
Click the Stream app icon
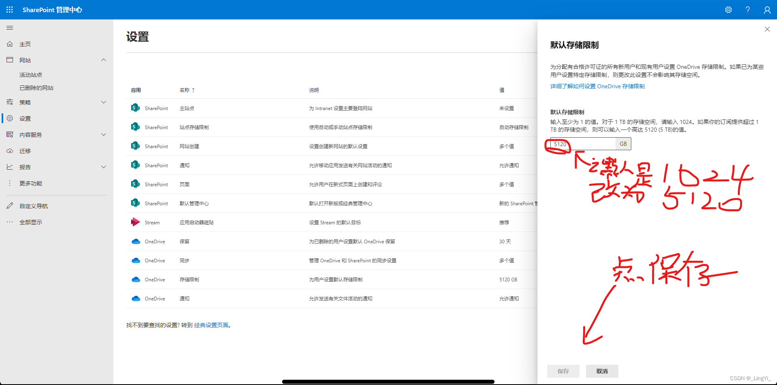(136, 222)
